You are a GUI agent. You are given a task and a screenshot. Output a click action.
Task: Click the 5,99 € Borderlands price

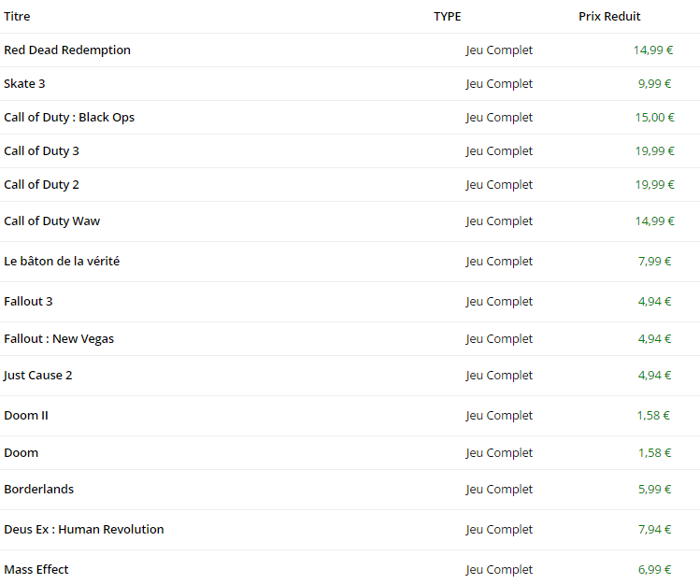click(655, 490)
